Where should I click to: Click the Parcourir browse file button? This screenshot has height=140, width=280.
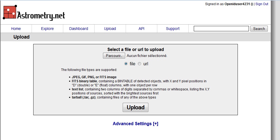(x=114, y=56)
